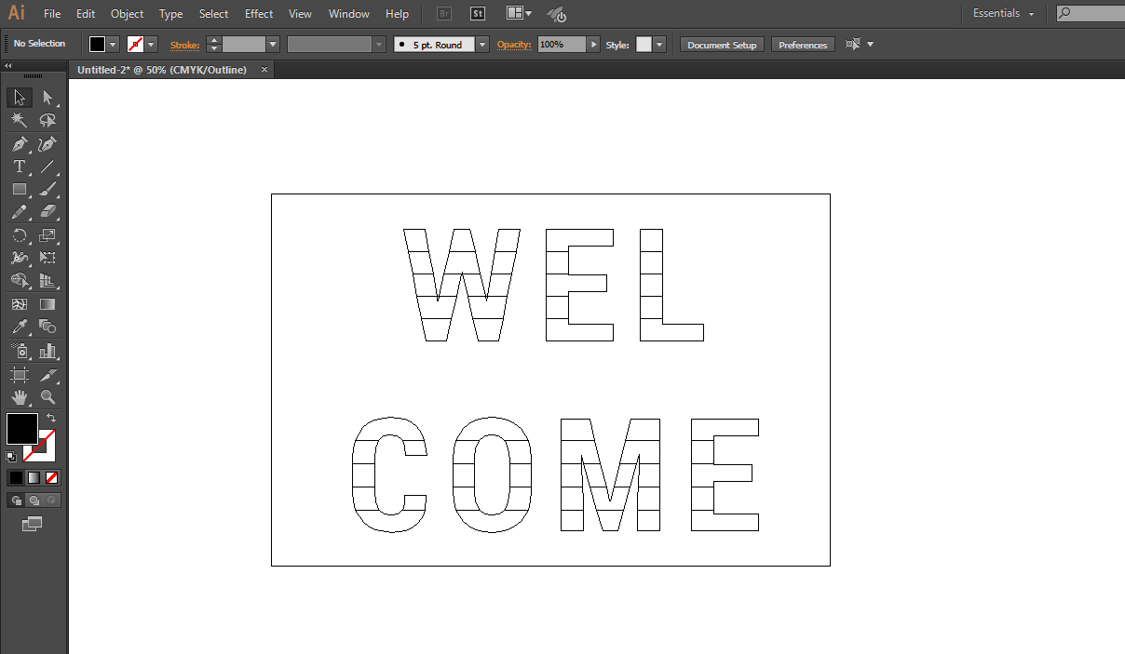The height and width of the screenshot is (654, 1125).
Task: Select the Shape Builder tool
Action: tap(20, 280)
